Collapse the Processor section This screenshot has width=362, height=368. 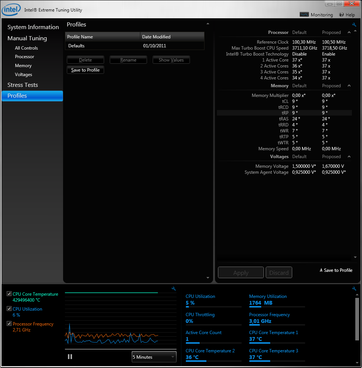(349, 32)
